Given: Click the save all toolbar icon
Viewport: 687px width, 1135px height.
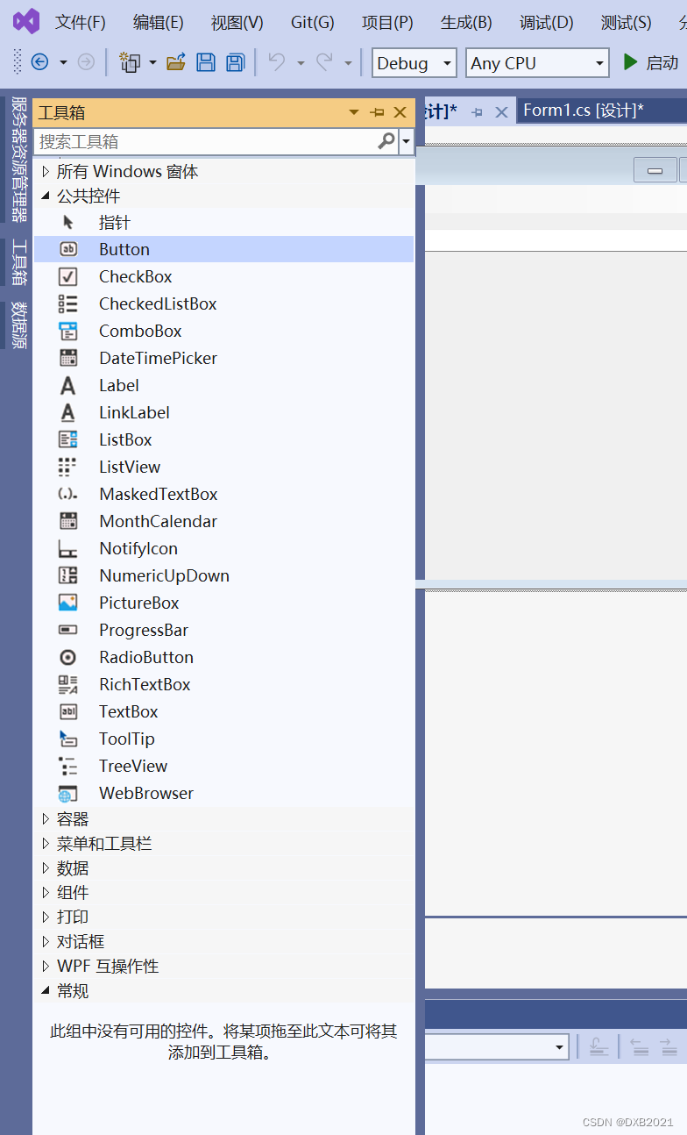Looking at the screenshot, I should click(x=235, y=62).
